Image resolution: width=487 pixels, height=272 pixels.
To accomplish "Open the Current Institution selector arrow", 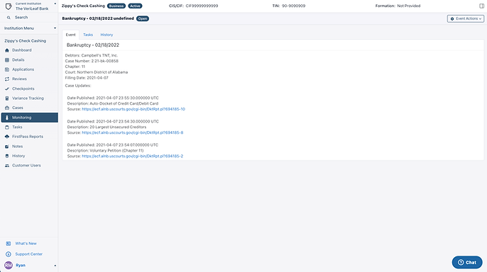I will tap(55, 4).
